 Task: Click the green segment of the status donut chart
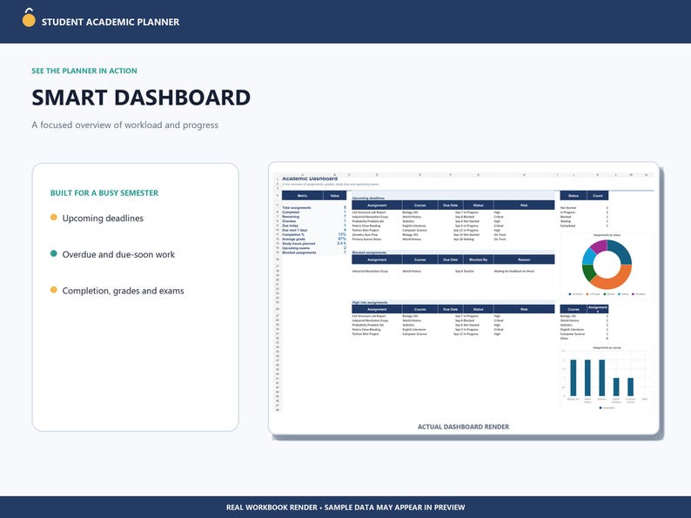pos(589,272)
